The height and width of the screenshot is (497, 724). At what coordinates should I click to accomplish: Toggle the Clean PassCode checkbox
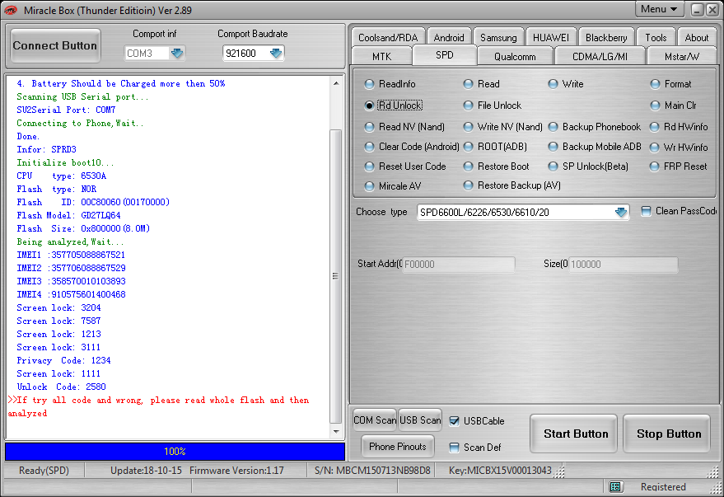[x=646, y=211]
